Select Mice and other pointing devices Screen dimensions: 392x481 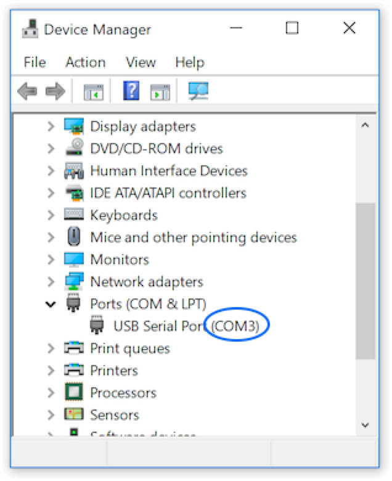pos(193,237)
